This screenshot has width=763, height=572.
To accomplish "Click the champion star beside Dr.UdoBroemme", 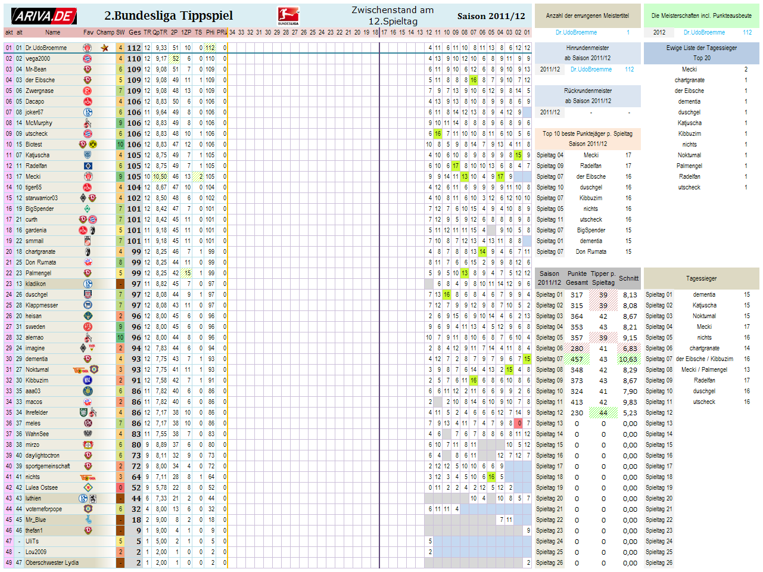I will click(x=105, y=48).
